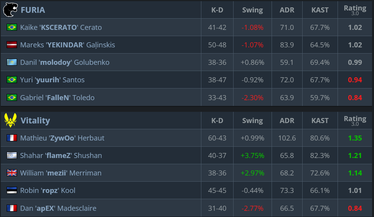
Task: Click the Kazakhstan flag beside molodoy
Action: pyautogui.click(x=12, y=62)
